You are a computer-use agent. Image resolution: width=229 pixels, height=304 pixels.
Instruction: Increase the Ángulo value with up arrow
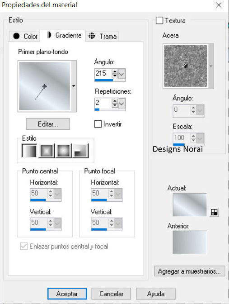click(x=115, y=71)
